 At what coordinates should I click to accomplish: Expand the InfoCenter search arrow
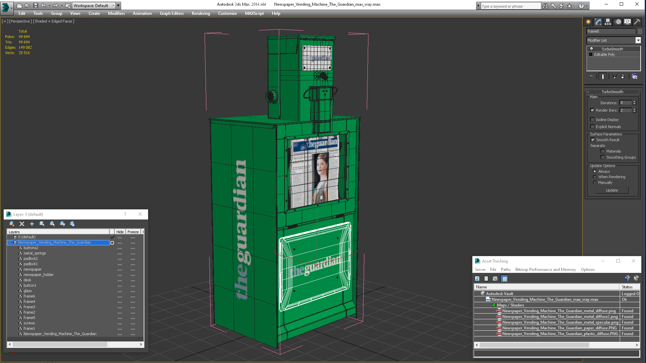[478, 6]
